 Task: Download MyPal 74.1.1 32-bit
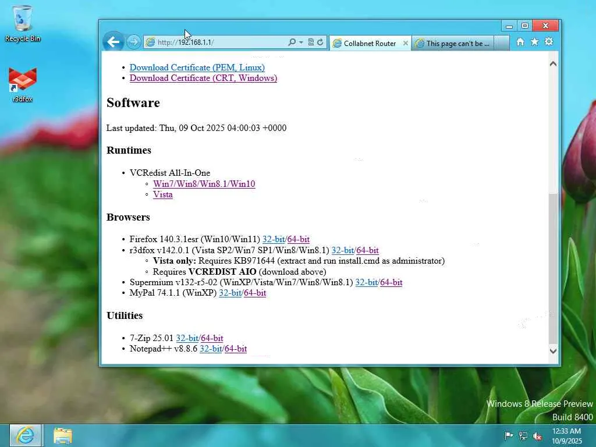pyautogui.click(x=230, y=293)
